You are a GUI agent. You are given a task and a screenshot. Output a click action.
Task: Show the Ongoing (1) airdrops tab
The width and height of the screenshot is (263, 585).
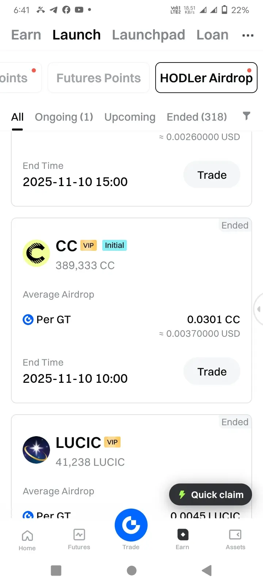click(64, 117)
